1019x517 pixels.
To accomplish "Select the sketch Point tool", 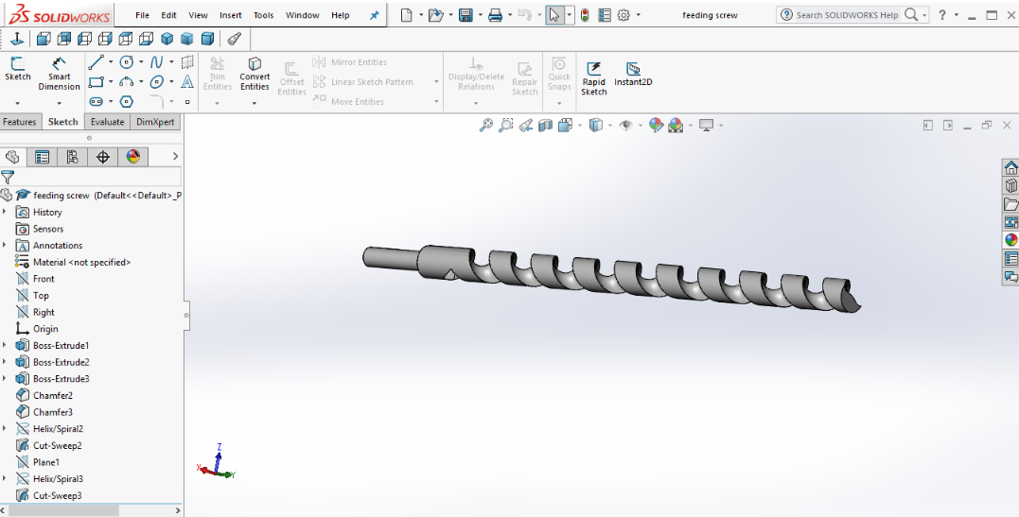I will pos(187,102).
